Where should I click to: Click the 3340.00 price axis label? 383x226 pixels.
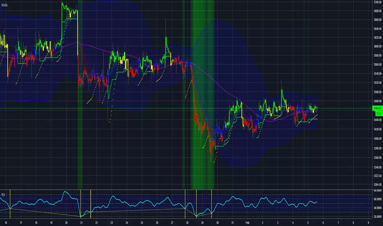(x=378, y=167)
